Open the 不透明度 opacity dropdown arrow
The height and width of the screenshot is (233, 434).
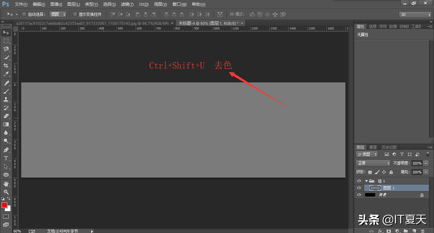pos(426,163)
